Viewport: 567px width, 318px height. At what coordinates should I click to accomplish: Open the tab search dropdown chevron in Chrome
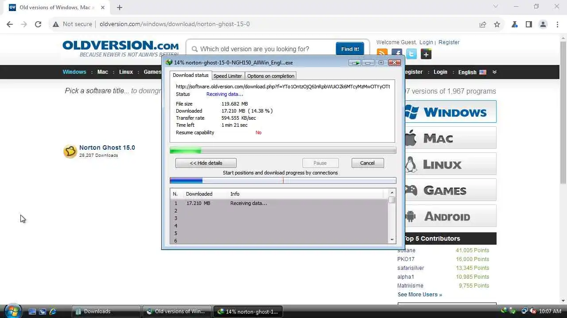(x=496, y=7)
